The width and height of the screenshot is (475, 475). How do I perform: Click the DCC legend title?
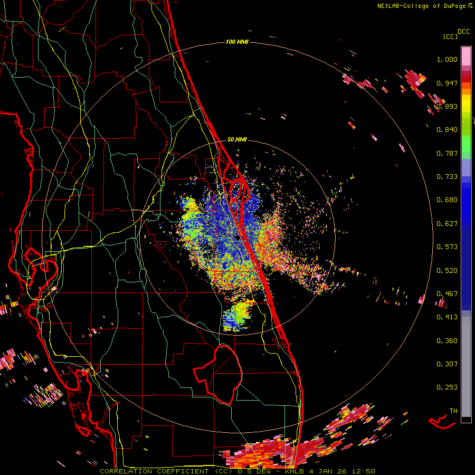pos(464,32)
